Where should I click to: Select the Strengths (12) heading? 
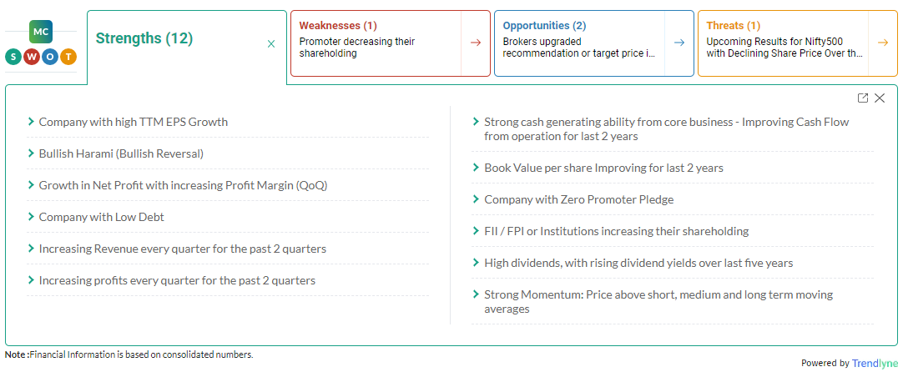(x=144, y=38)
